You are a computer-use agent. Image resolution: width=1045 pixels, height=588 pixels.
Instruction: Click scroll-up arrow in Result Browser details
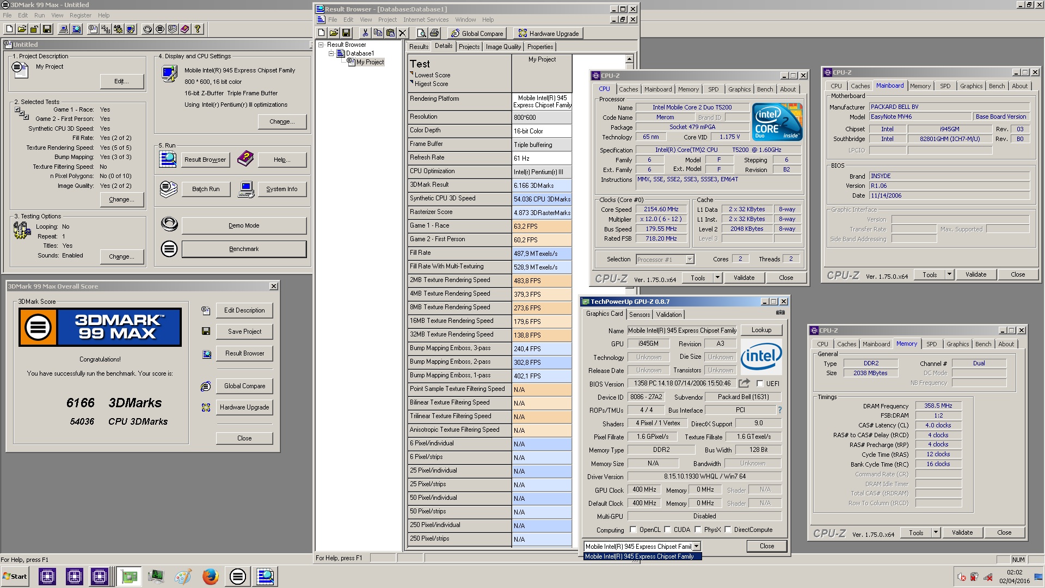point(629,59)
